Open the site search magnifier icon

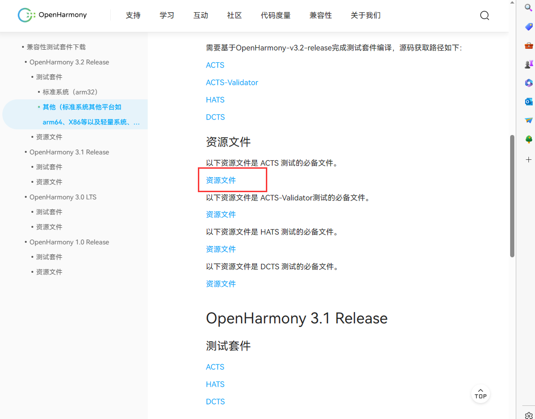pos(484,15)
